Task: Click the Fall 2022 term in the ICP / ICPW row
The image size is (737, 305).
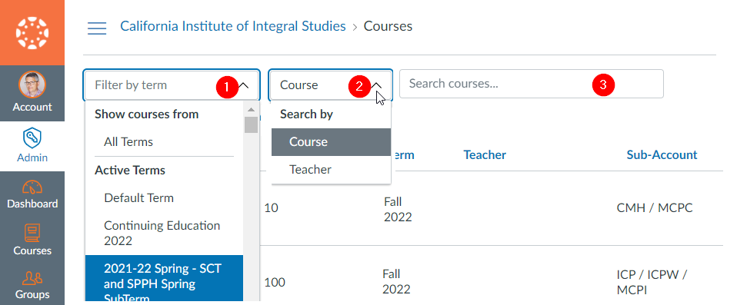Action: 397,281
